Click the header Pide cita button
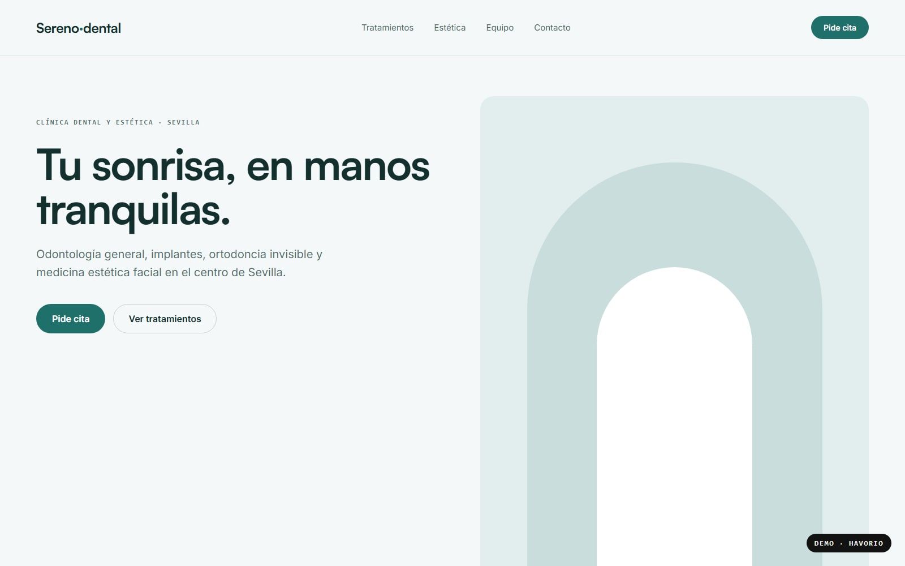 [839, 28]
